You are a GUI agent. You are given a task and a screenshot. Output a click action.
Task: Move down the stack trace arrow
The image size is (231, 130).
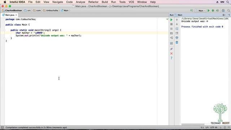pyautogui.click(x=177, y=24)
